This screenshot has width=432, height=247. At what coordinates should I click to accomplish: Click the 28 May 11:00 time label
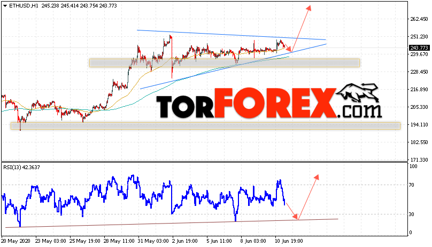click(119, 241)
